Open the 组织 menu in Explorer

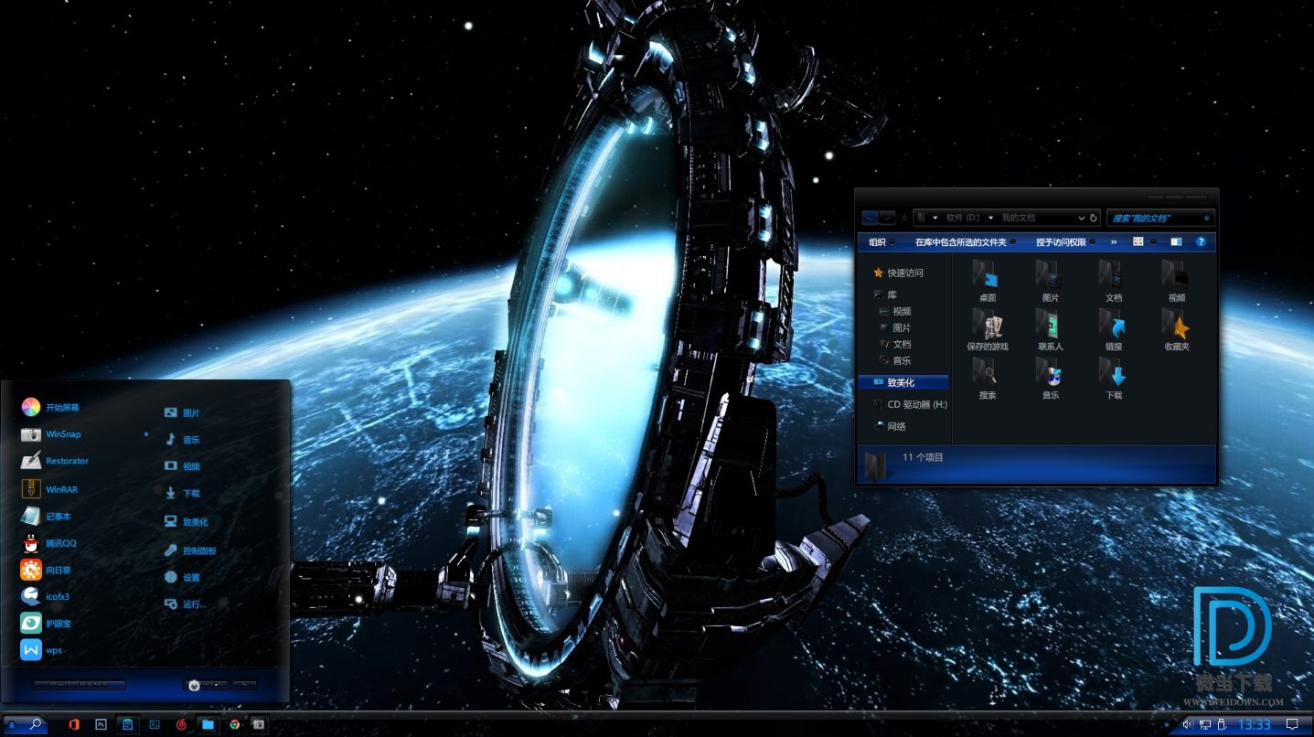point(881,242)
